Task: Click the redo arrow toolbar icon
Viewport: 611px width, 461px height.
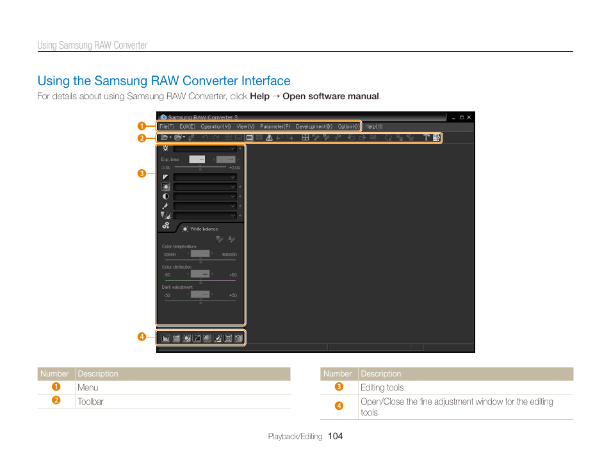Action: tap(215, 138)
